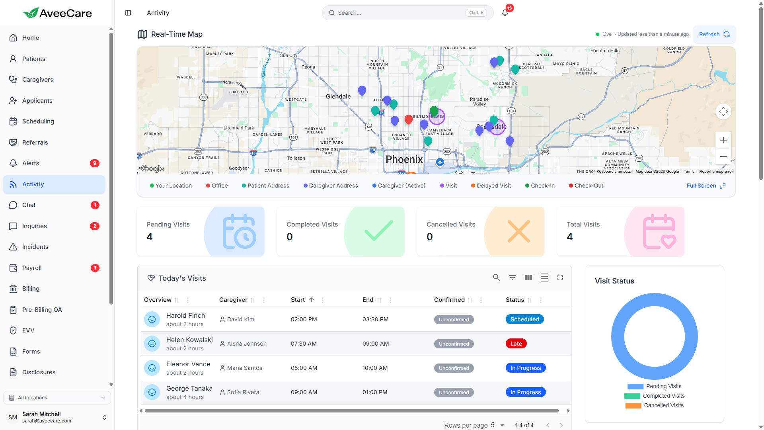The width and height of the screenshot is (764, 430).
Task: Expand Today's Visits table to fullscreen
Action: (560, 278)
